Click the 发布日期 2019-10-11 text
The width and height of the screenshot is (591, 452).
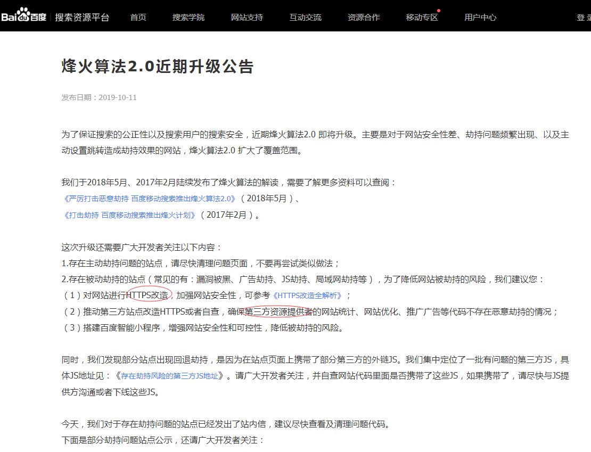99,97
